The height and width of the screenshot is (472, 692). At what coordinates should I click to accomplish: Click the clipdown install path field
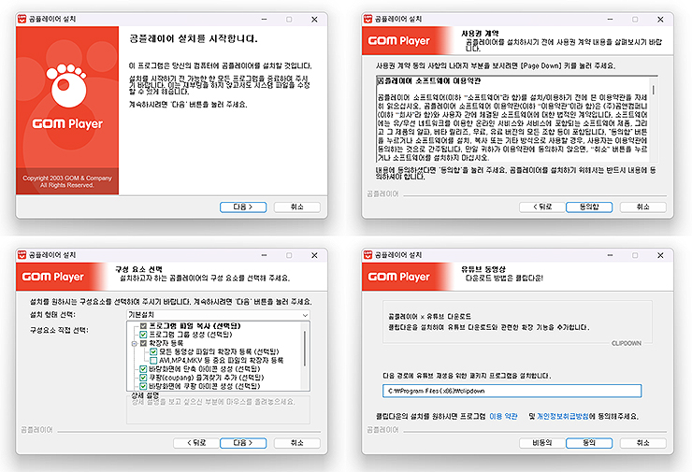click(512, 391)
